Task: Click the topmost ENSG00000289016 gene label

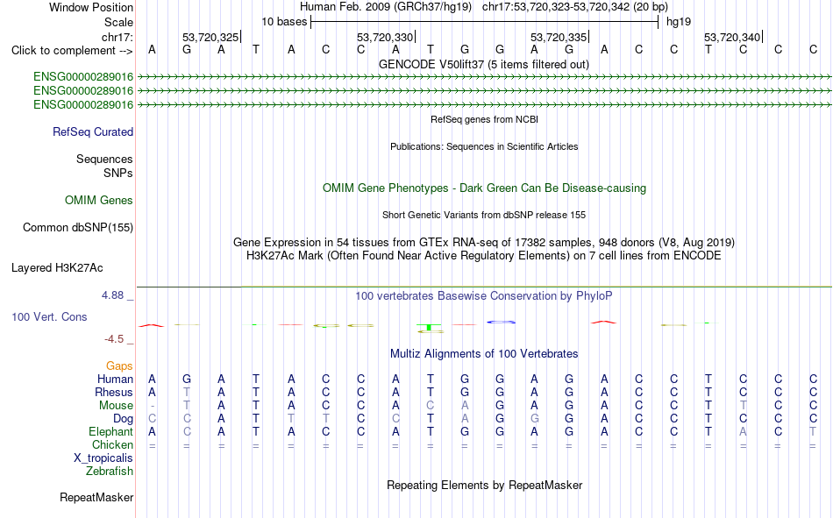Action: [x=83, y=76]
